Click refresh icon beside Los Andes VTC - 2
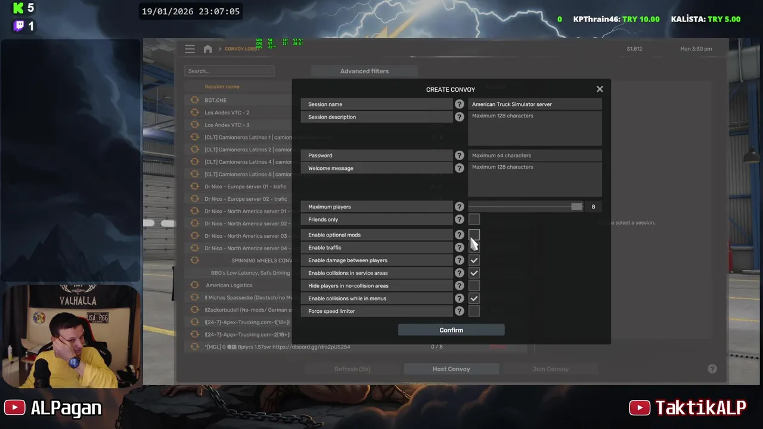The image size is (763, 429). tap(194, 113)
